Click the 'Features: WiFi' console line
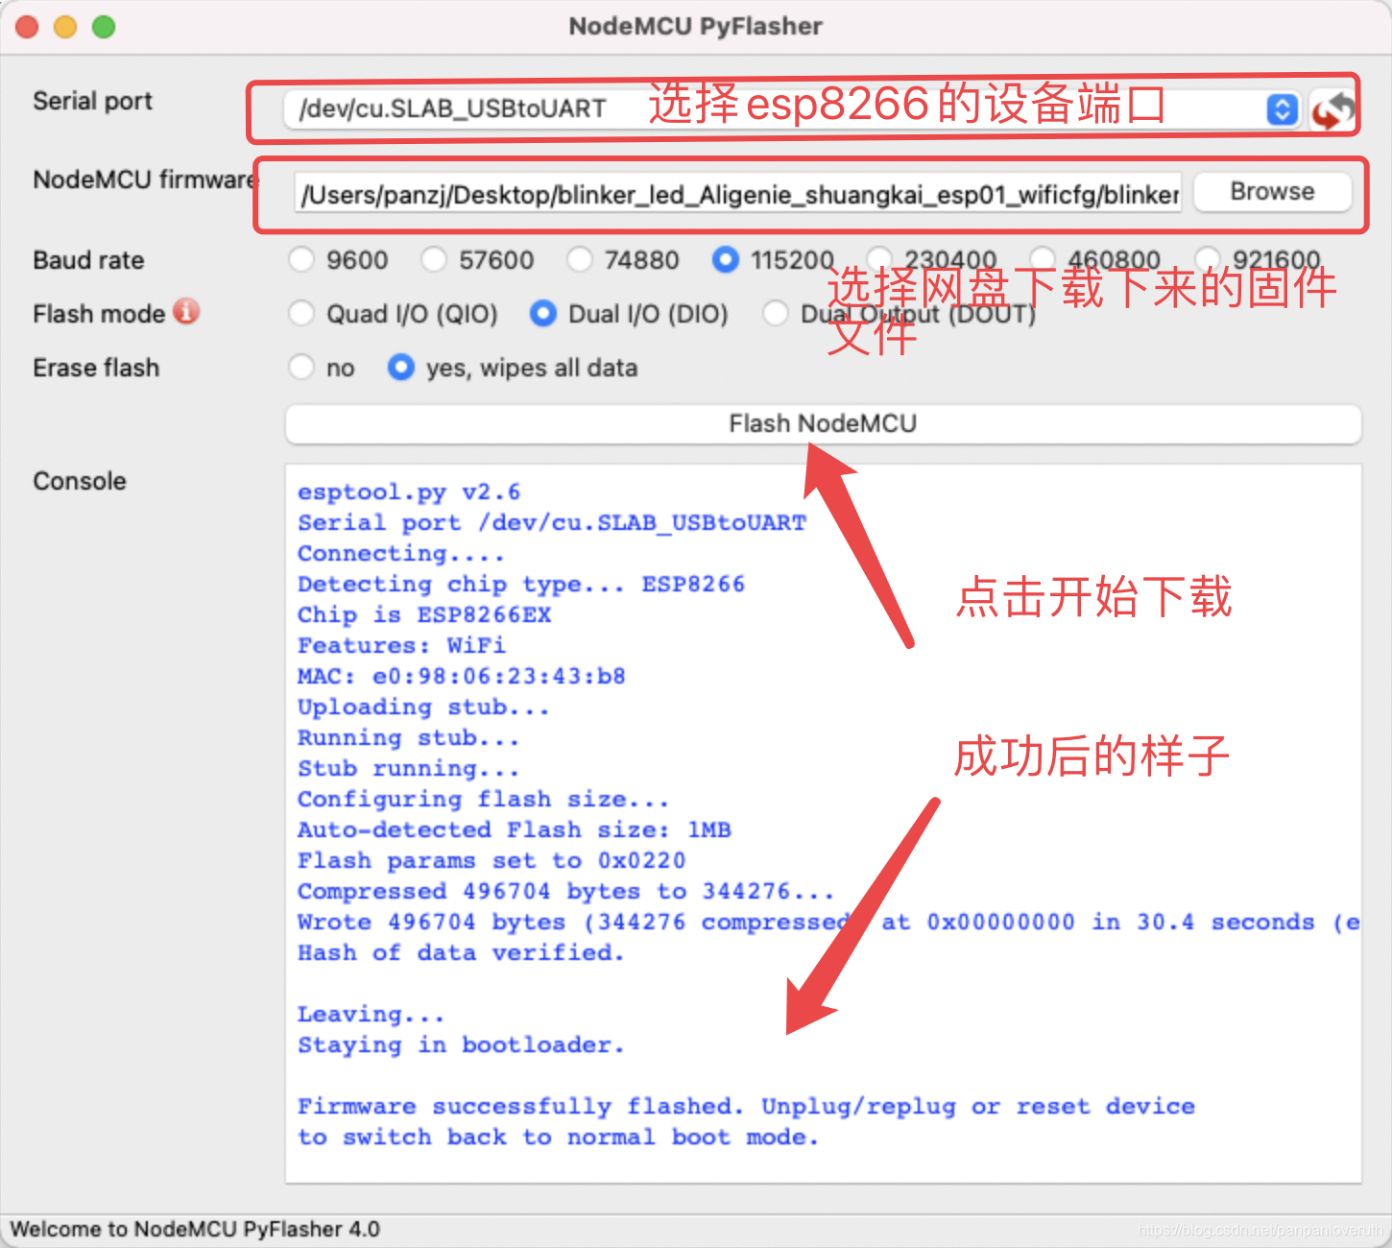The width and height of the screenshot is (1392, 1248). (401, 645)
